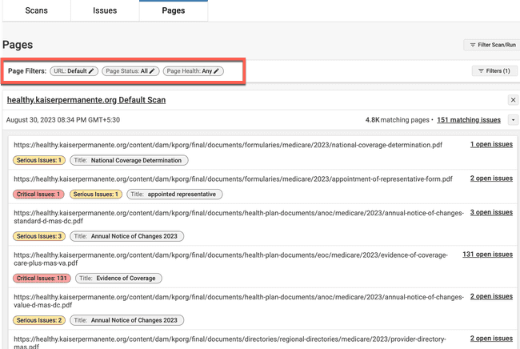Click the Serious Issues: 3 badge
520x349 pixels.
click(x=39, y=236)
